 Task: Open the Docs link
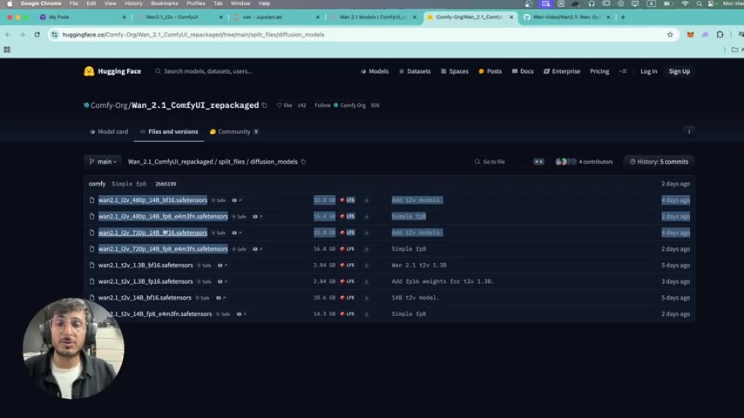(523, 71)
